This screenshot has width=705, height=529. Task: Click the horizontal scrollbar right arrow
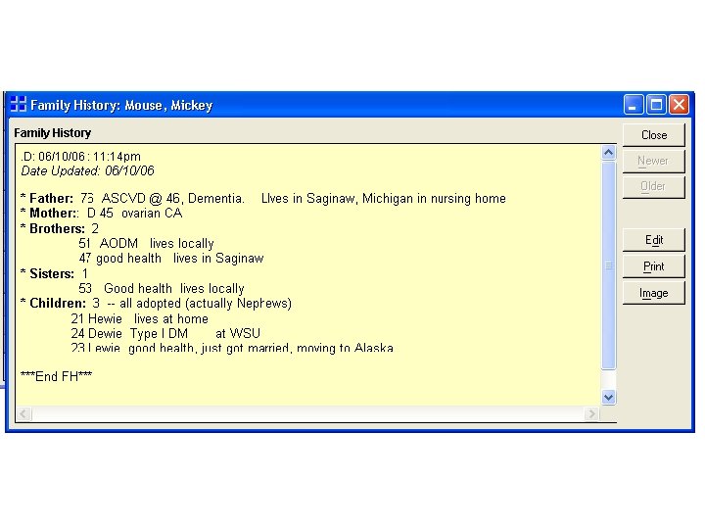click(591, 413)
